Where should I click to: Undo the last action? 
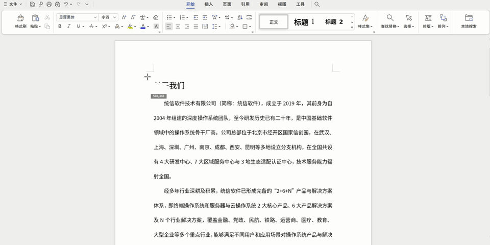[x=66, y=4]
